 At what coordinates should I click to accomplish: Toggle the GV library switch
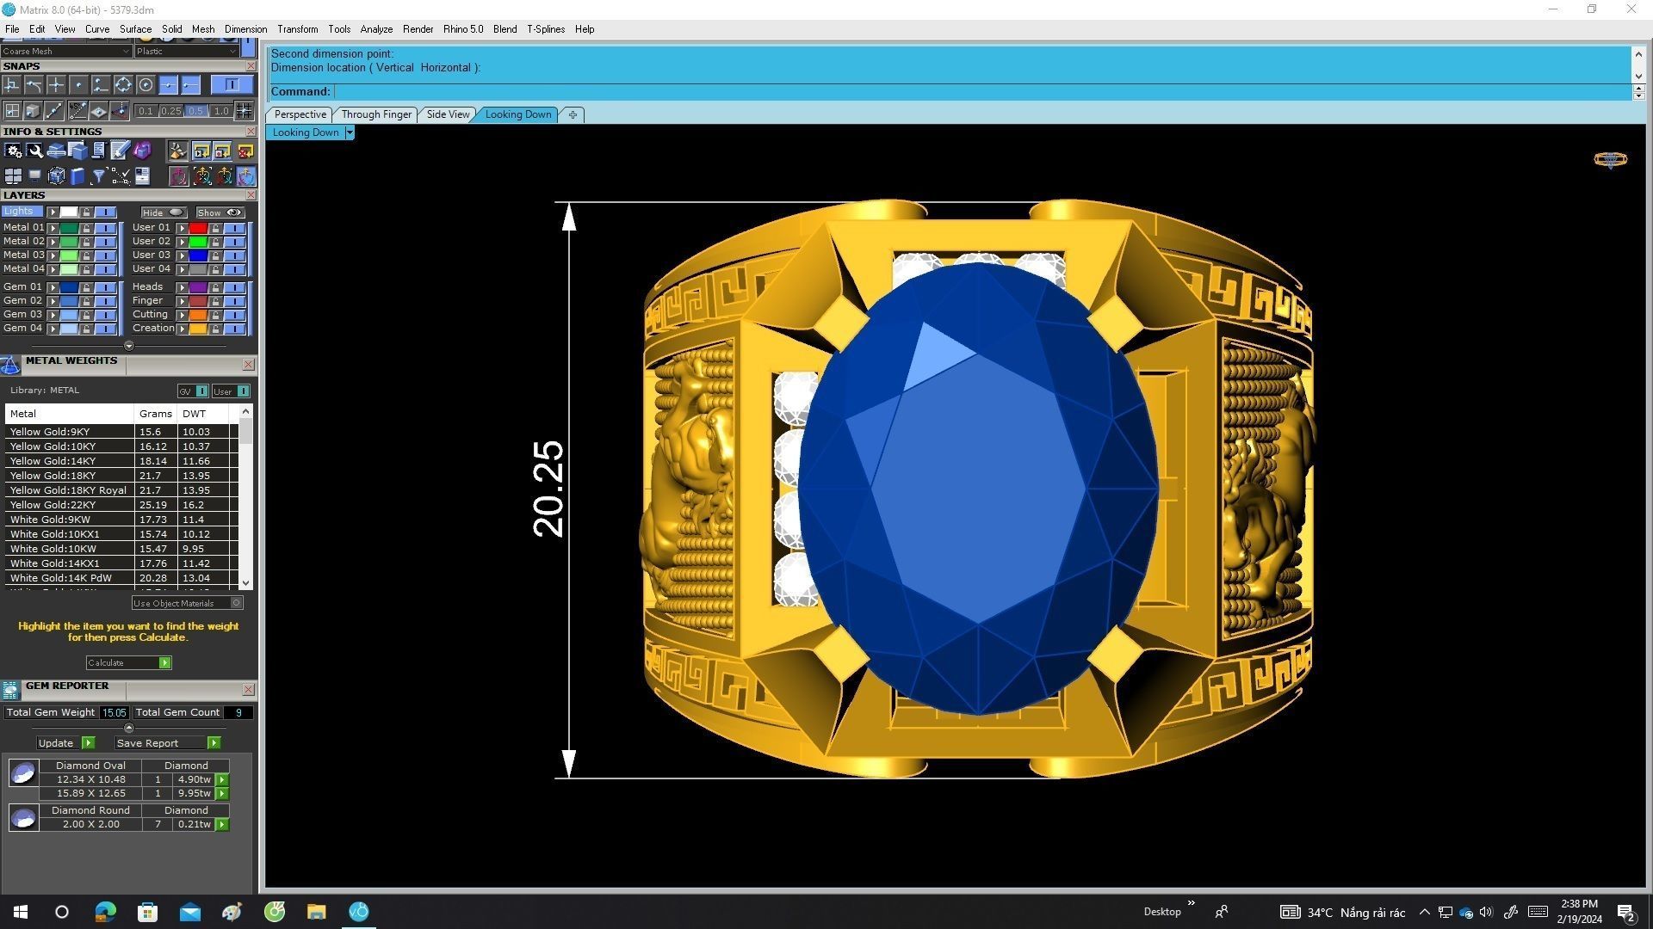tap(193, 391)
